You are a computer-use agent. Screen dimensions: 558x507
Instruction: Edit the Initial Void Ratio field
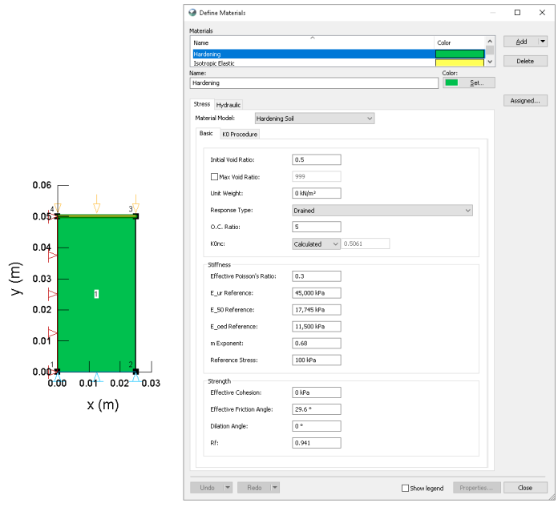[317, 159]
